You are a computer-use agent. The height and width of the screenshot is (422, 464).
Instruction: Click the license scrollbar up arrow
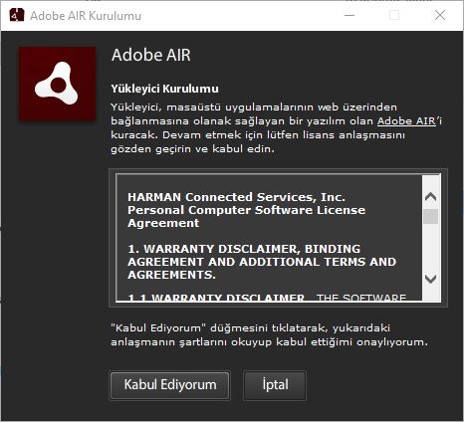point(430,197)
